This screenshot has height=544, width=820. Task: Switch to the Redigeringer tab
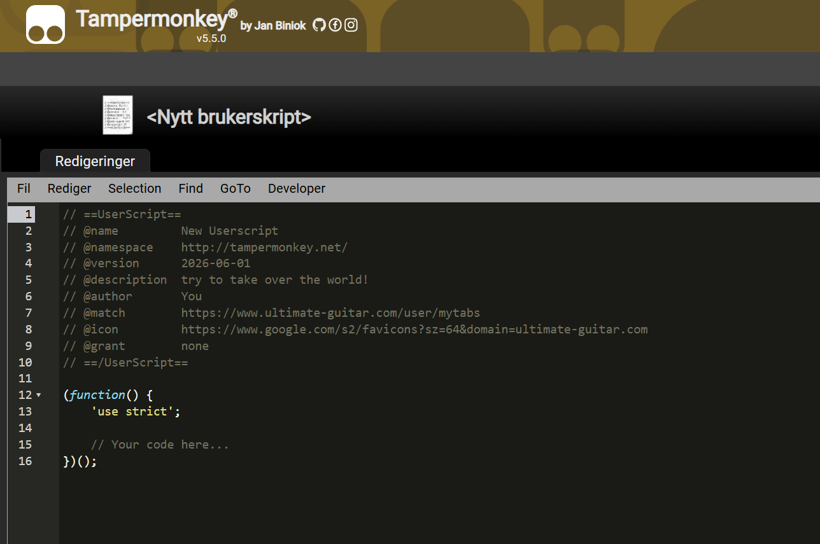[95, 161]
